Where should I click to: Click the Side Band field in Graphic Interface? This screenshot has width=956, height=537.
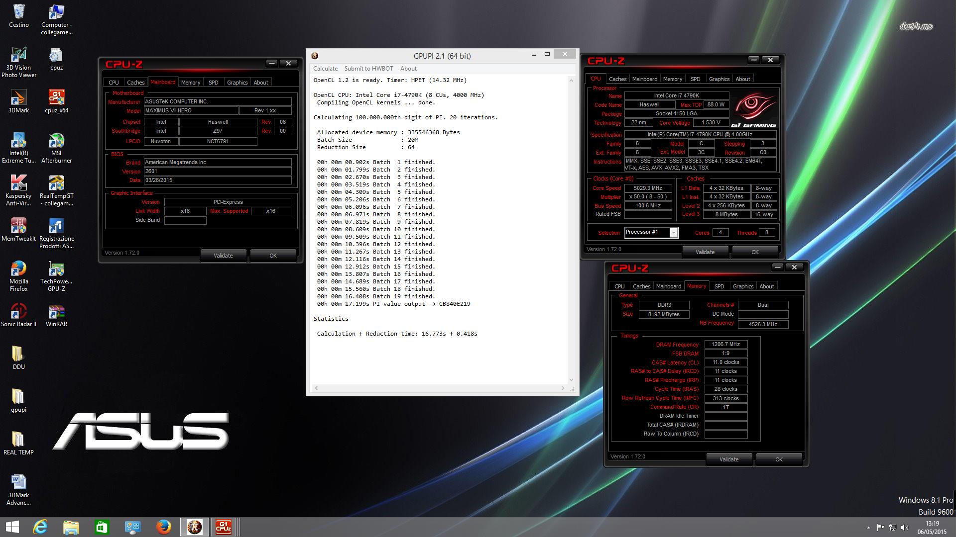click(185, 220)
